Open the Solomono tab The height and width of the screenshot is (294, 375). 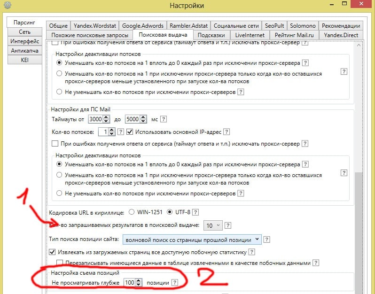tap(303, 25)
